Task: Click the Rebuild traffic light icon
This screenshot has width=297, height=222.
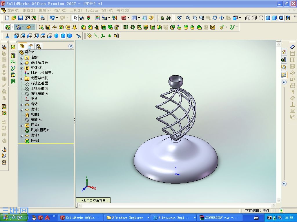Action: 88,18
